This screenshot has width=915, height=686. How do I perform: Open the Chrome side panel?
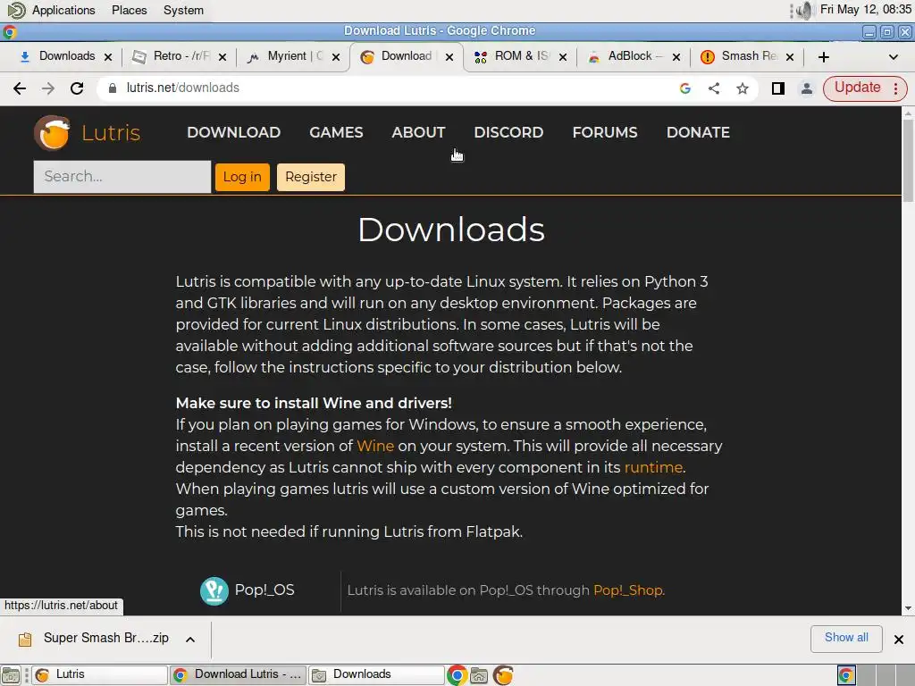[778, 88]
